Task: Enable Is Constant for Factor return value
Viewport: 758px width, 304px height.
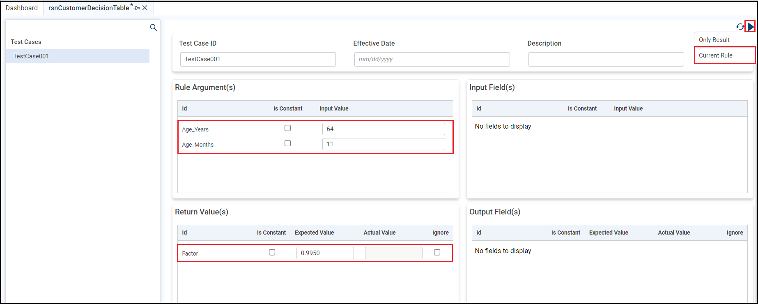Action: point(272,253)
